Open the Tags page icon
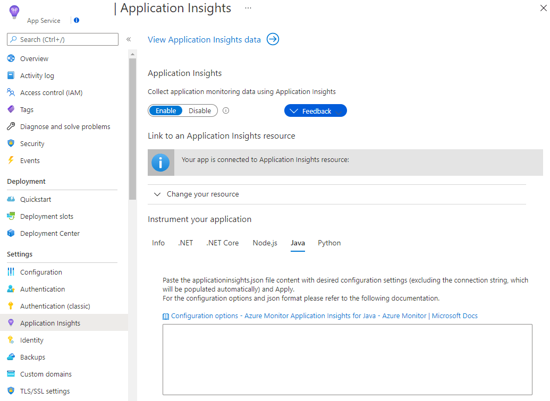The width and height of the screenshot is (550, 401). pyautogui.click(x=11, y=109)
